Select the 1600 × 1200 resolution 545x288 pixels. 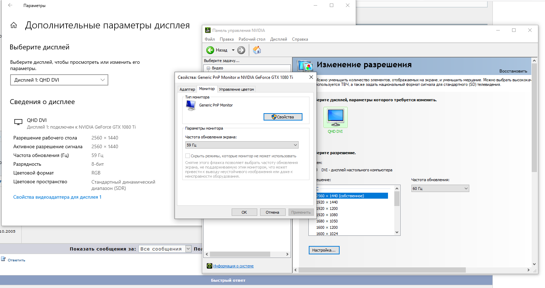click(x=327, y=227)
